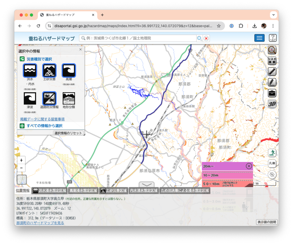The height and width of the screenshot is (245, 293).
Task: Close the 選択中の情報 panel
Action: 80,49
